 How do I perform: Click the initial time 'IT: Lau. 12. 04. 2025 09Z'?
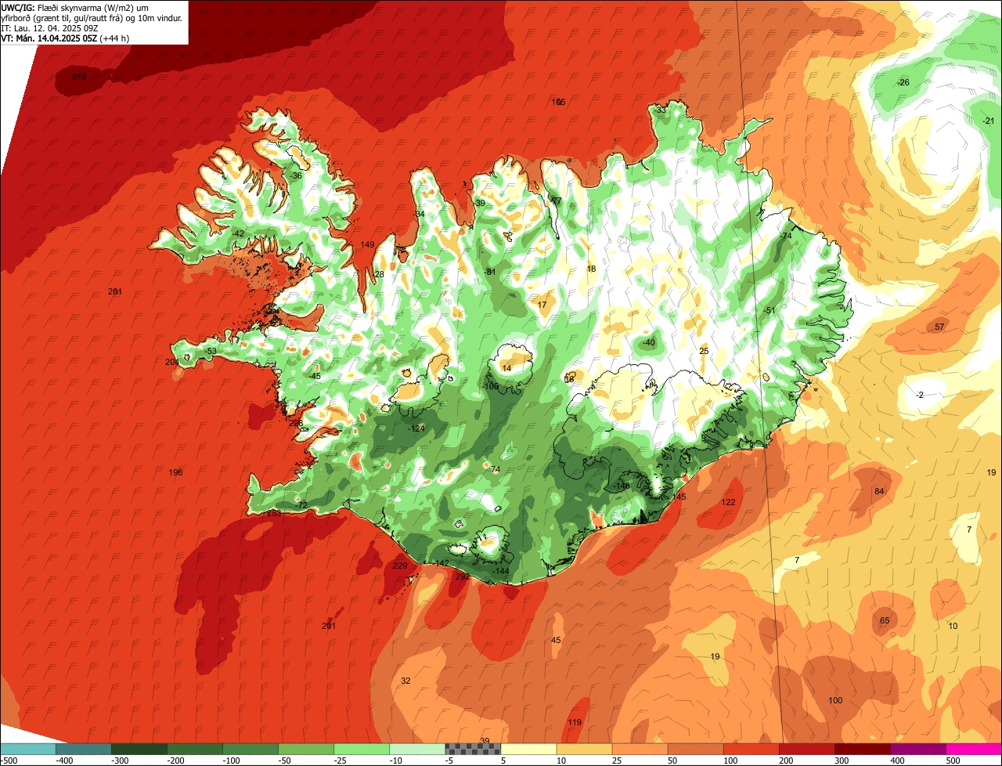pyautogui.click(x=50, y=28)
